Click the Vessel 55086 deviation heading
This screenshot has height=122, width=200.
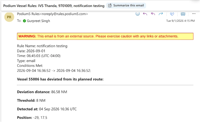(x=60, y=79)
